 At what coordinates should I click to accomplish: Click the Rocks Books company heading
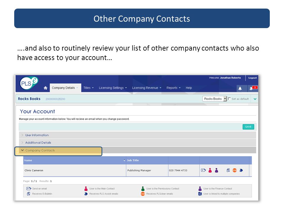click(29, 99)
